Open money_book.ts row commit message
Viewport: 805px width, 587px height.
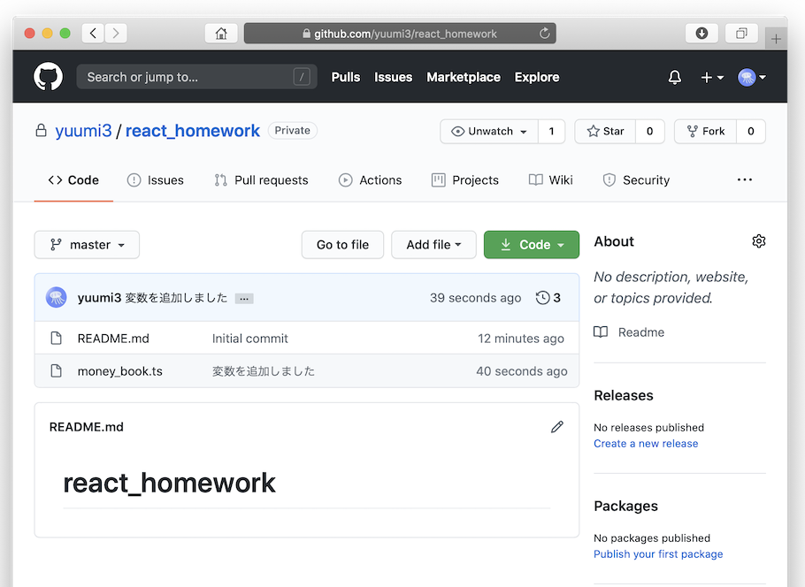point(264,371)
